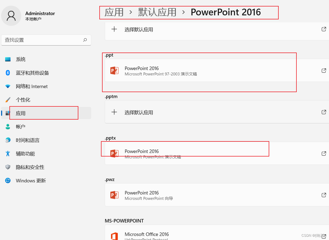Viewport: 329px width, 240px height.
Task: Click PowerPoint icon in .ppt row
Action: (x=114, y=71)
